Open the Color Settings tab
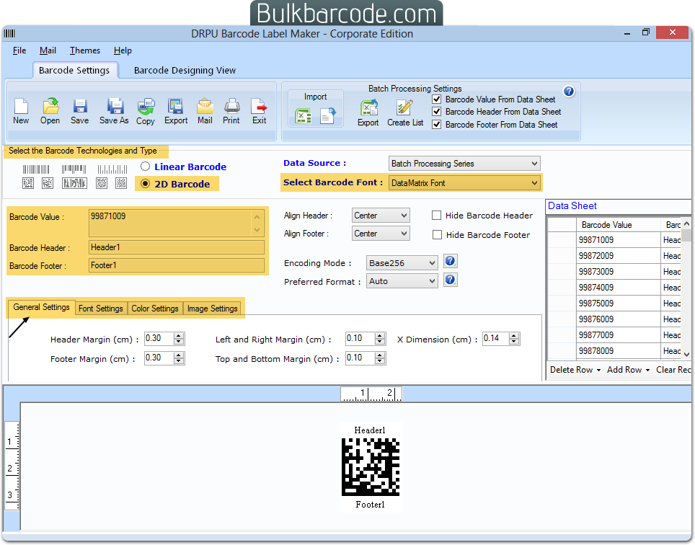695x545 pixels. coord(155,309)
